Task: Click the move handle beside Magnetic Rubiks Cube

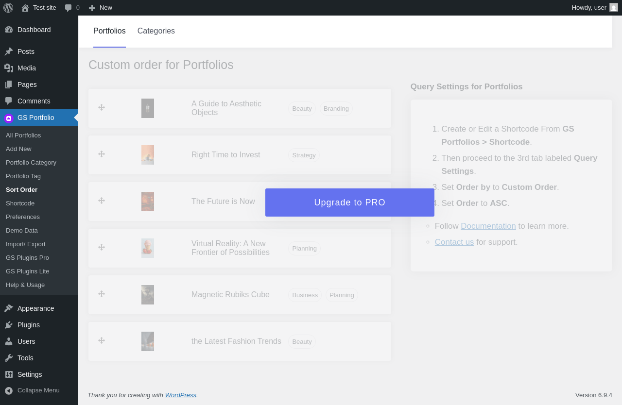Action: point(102,294)
